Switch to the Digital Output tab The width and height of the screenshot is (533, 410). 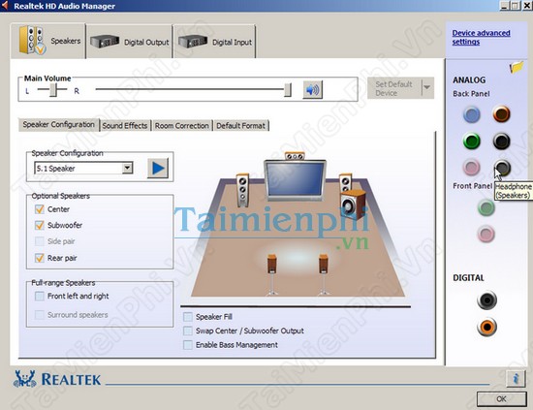[130, 42]
